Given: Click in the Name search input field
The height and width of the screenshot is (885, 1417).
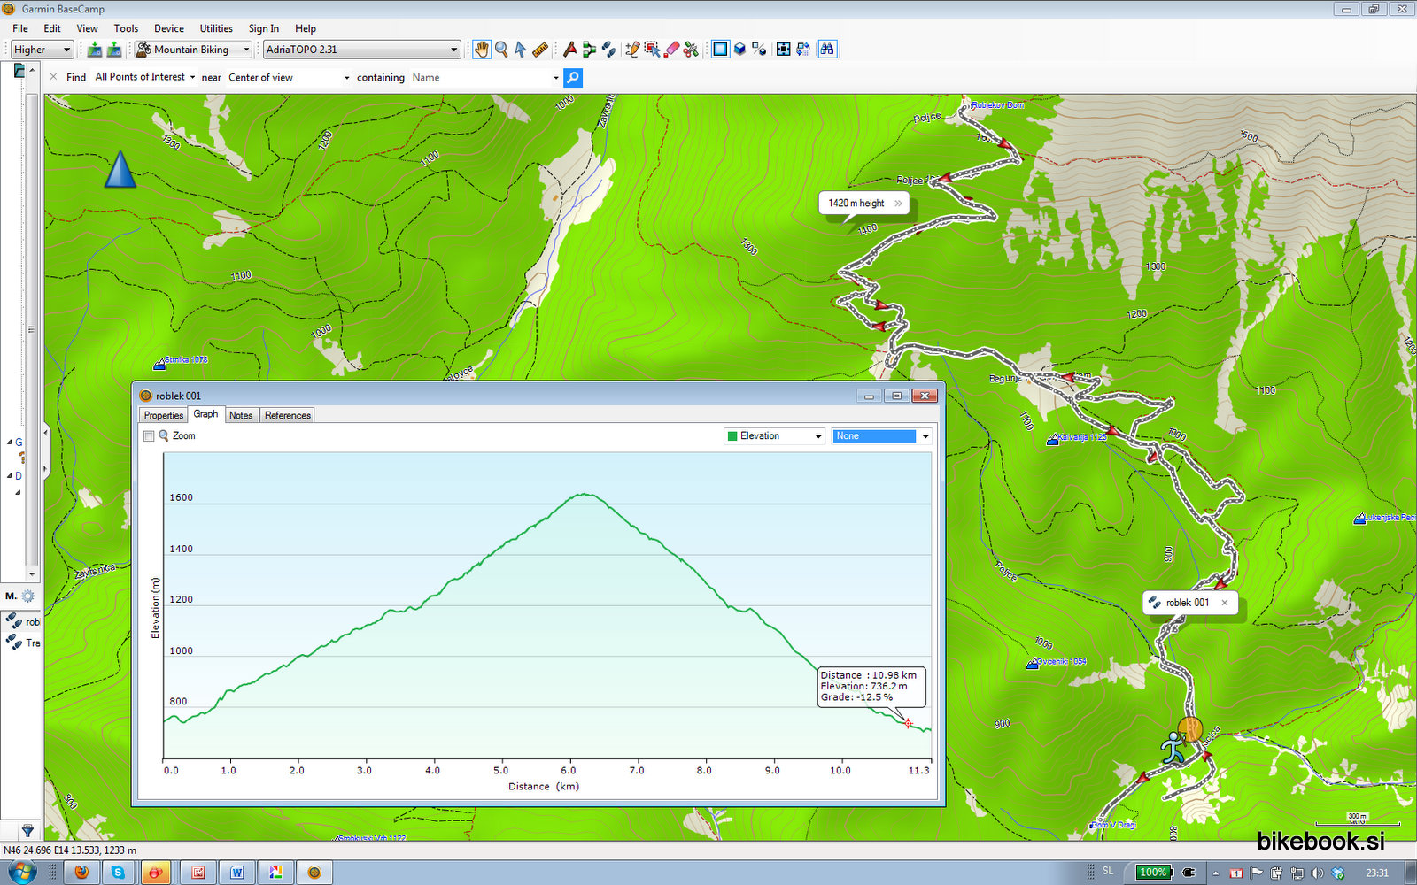Looking at the screenshot, I should coord(478,78).
